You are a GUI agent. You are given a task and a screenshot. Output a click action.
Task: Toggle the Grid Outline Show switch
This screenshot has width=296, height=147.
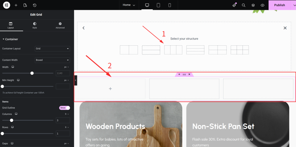point(64,108)
